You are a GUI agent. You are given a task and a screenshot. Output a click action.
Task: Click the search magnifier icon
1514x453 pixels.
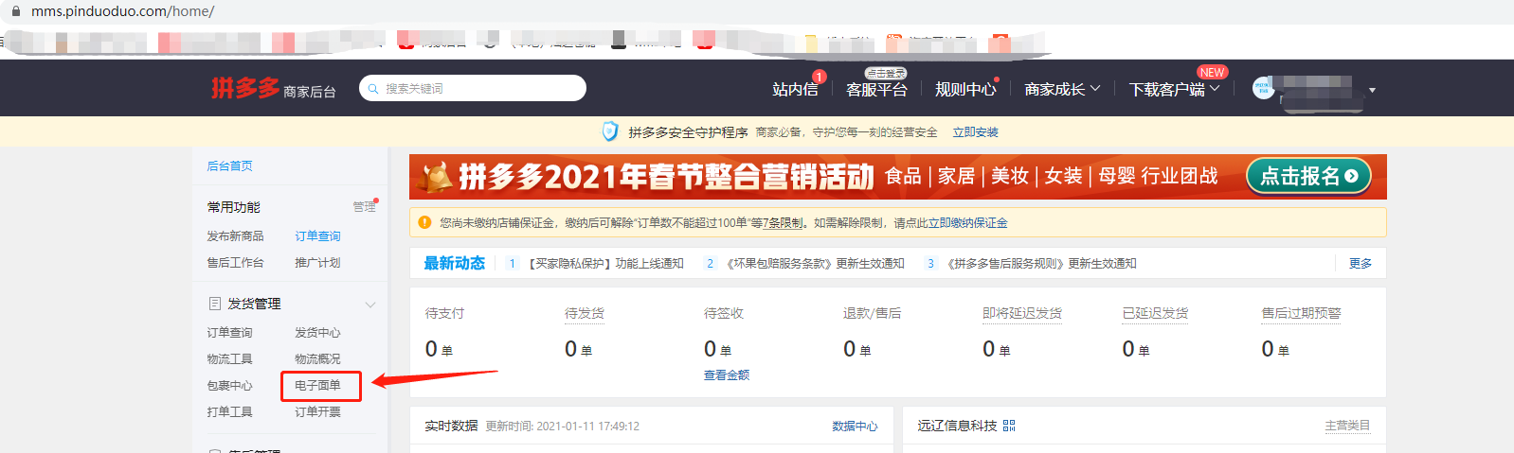click(x=373, y=88)
